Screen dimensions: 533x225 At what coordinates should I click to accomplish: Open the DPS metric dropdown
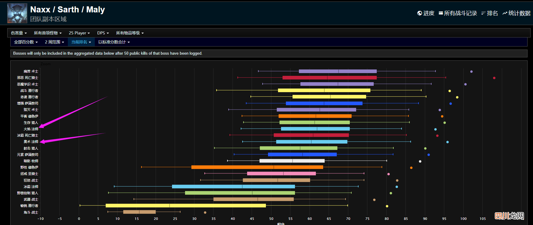tap(103, 33)
